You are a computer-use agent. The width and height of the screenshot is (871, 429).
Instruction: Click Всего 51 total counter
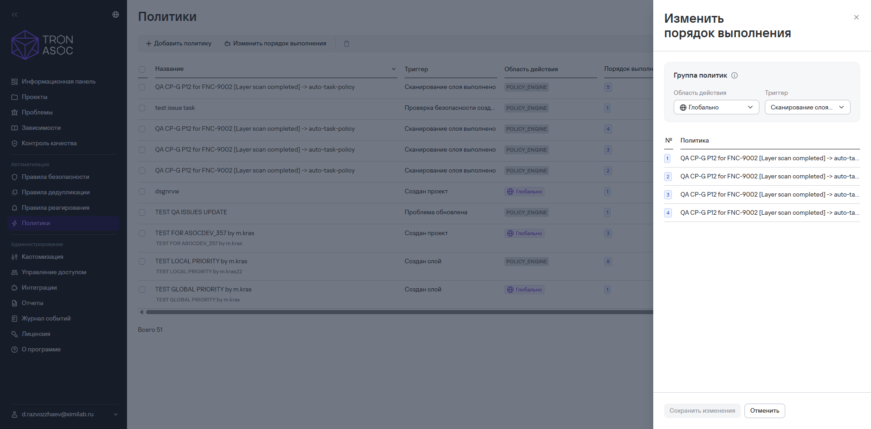(x=150, y=330)
